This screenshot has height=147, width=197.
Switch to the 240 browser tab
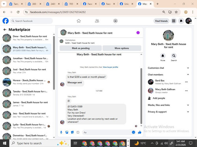point(53,4)
